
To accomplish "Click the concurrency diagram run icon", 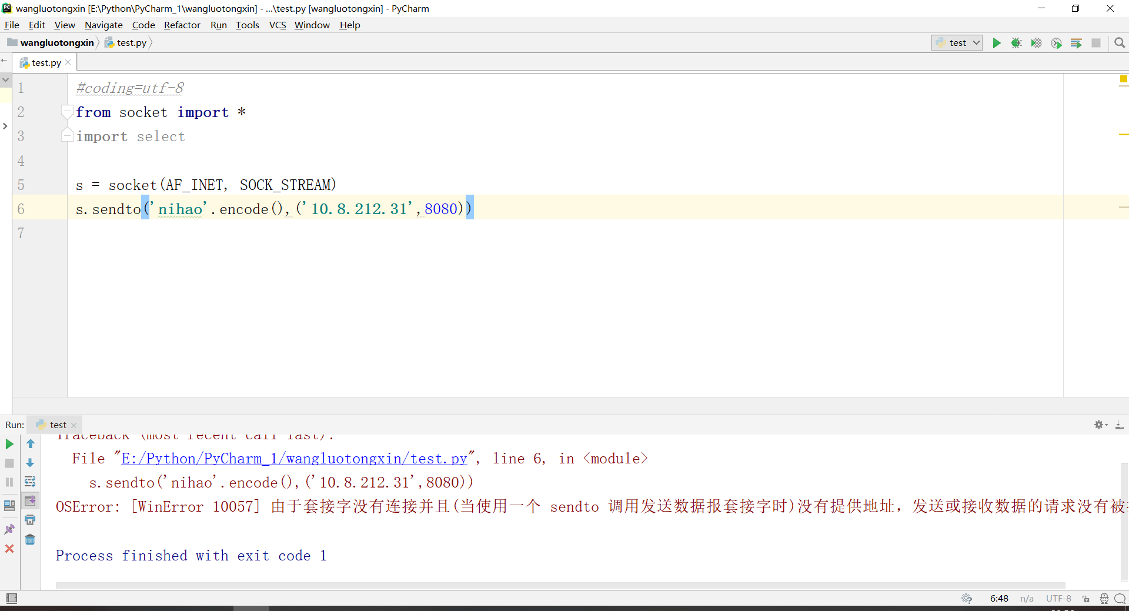I will click(1076, 43).
